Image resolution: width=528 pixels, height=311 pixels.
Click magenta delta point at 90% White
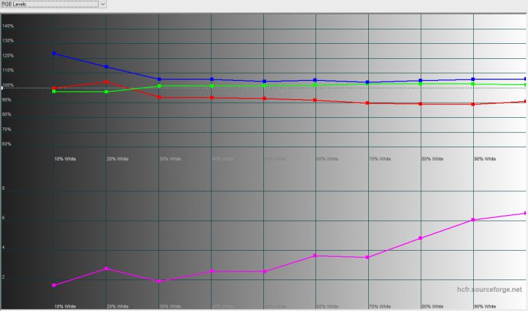(473, 220)
